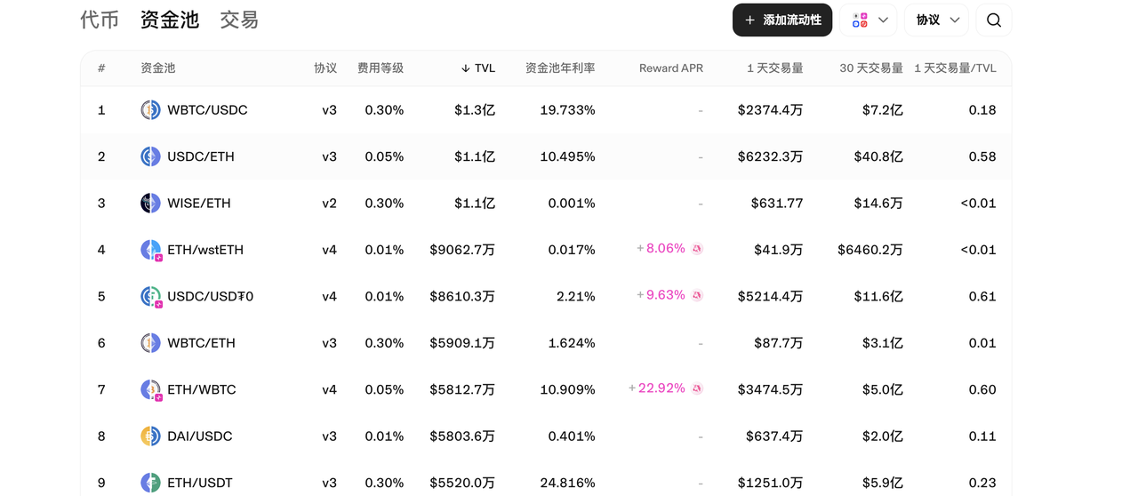Open the USDC/USD₮0 pool row
Screen dimensions: 1138x496
[546, 296]
